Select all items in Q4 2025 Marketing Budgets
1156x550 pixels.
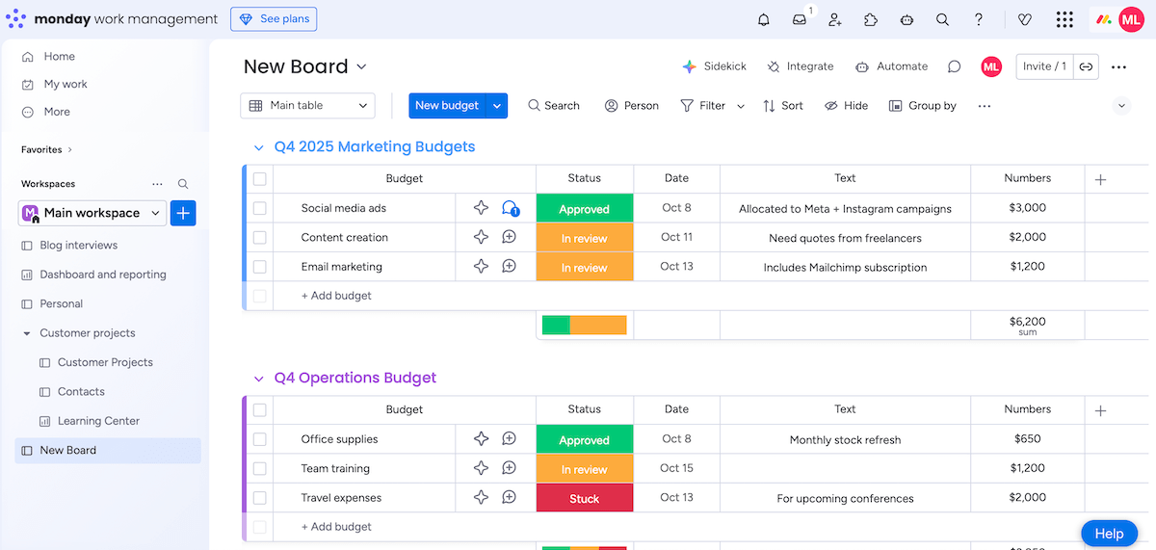point(259,178)
